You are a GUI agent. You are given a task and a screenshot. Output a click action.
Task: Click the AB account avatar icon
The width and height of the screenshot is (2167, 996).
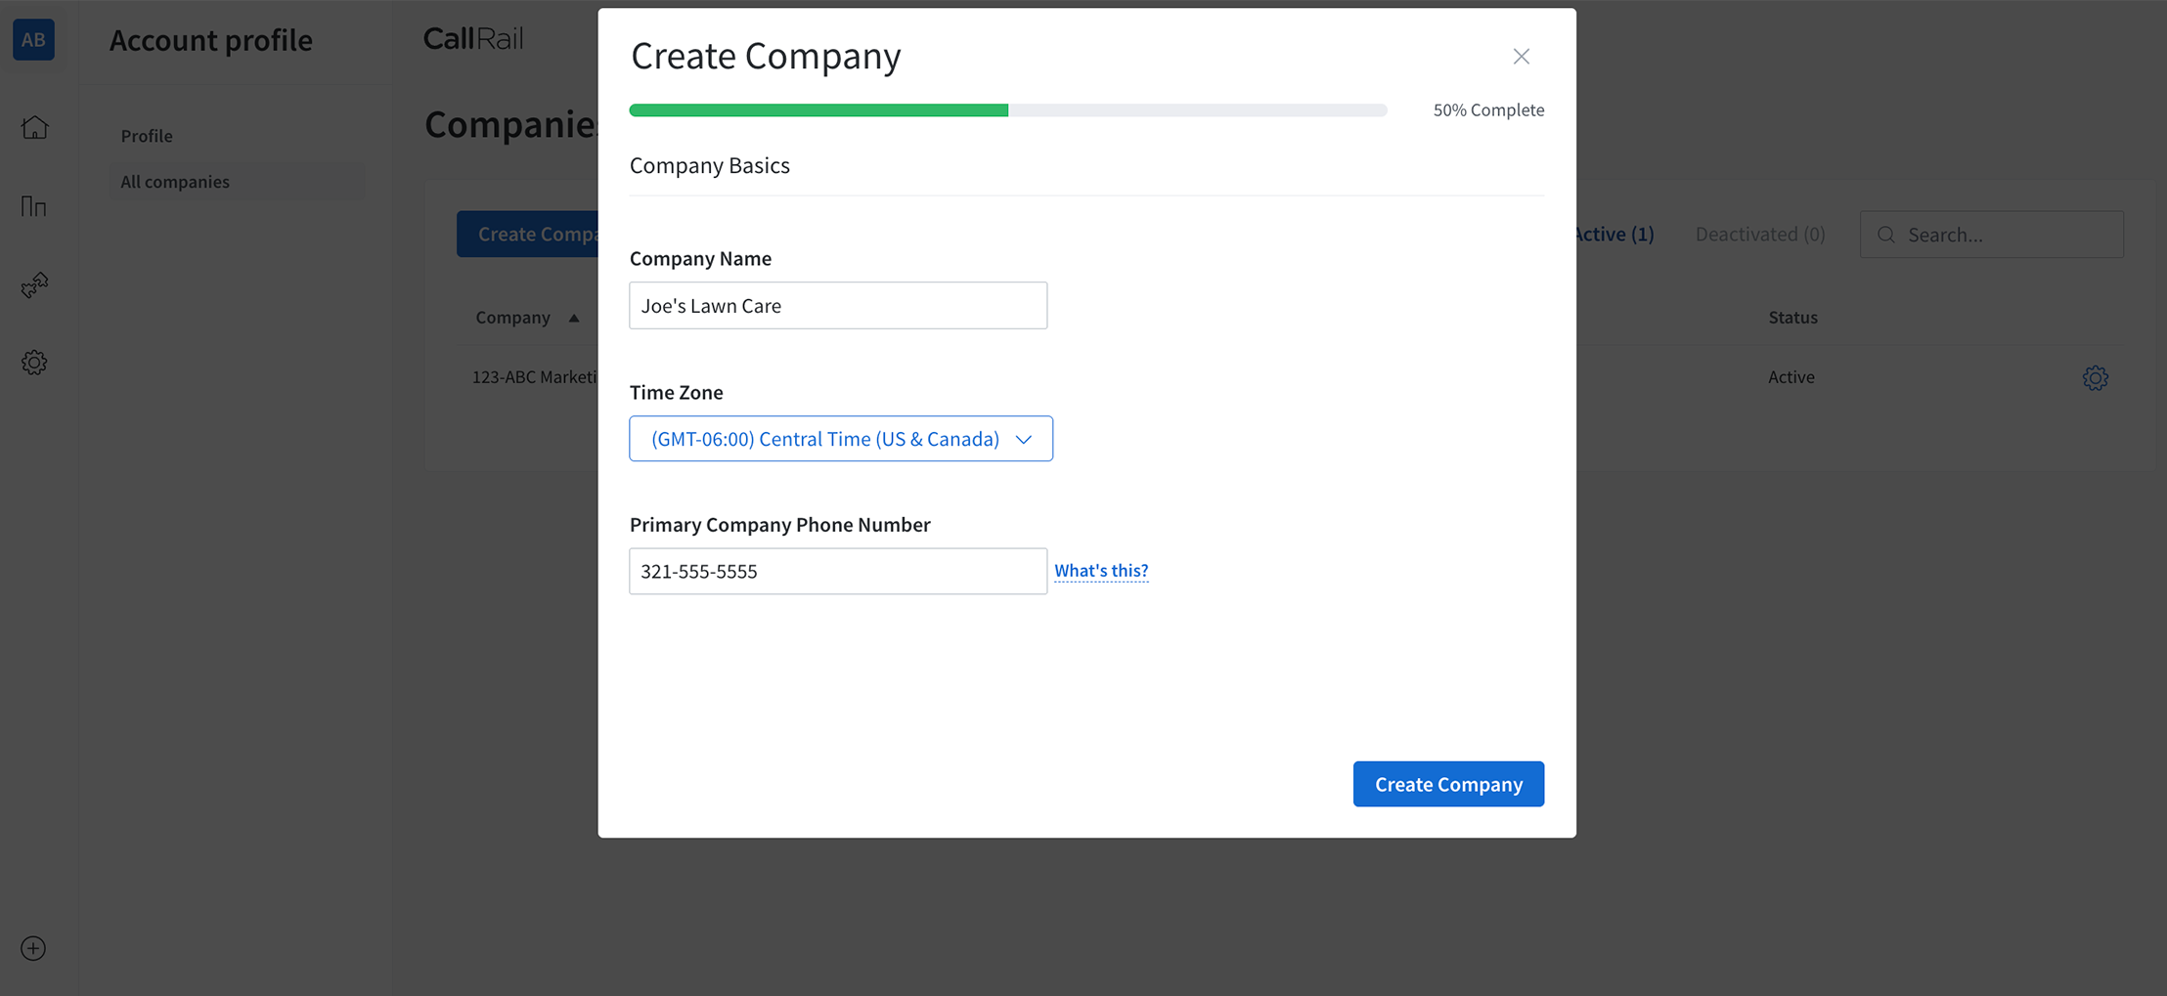33,40
